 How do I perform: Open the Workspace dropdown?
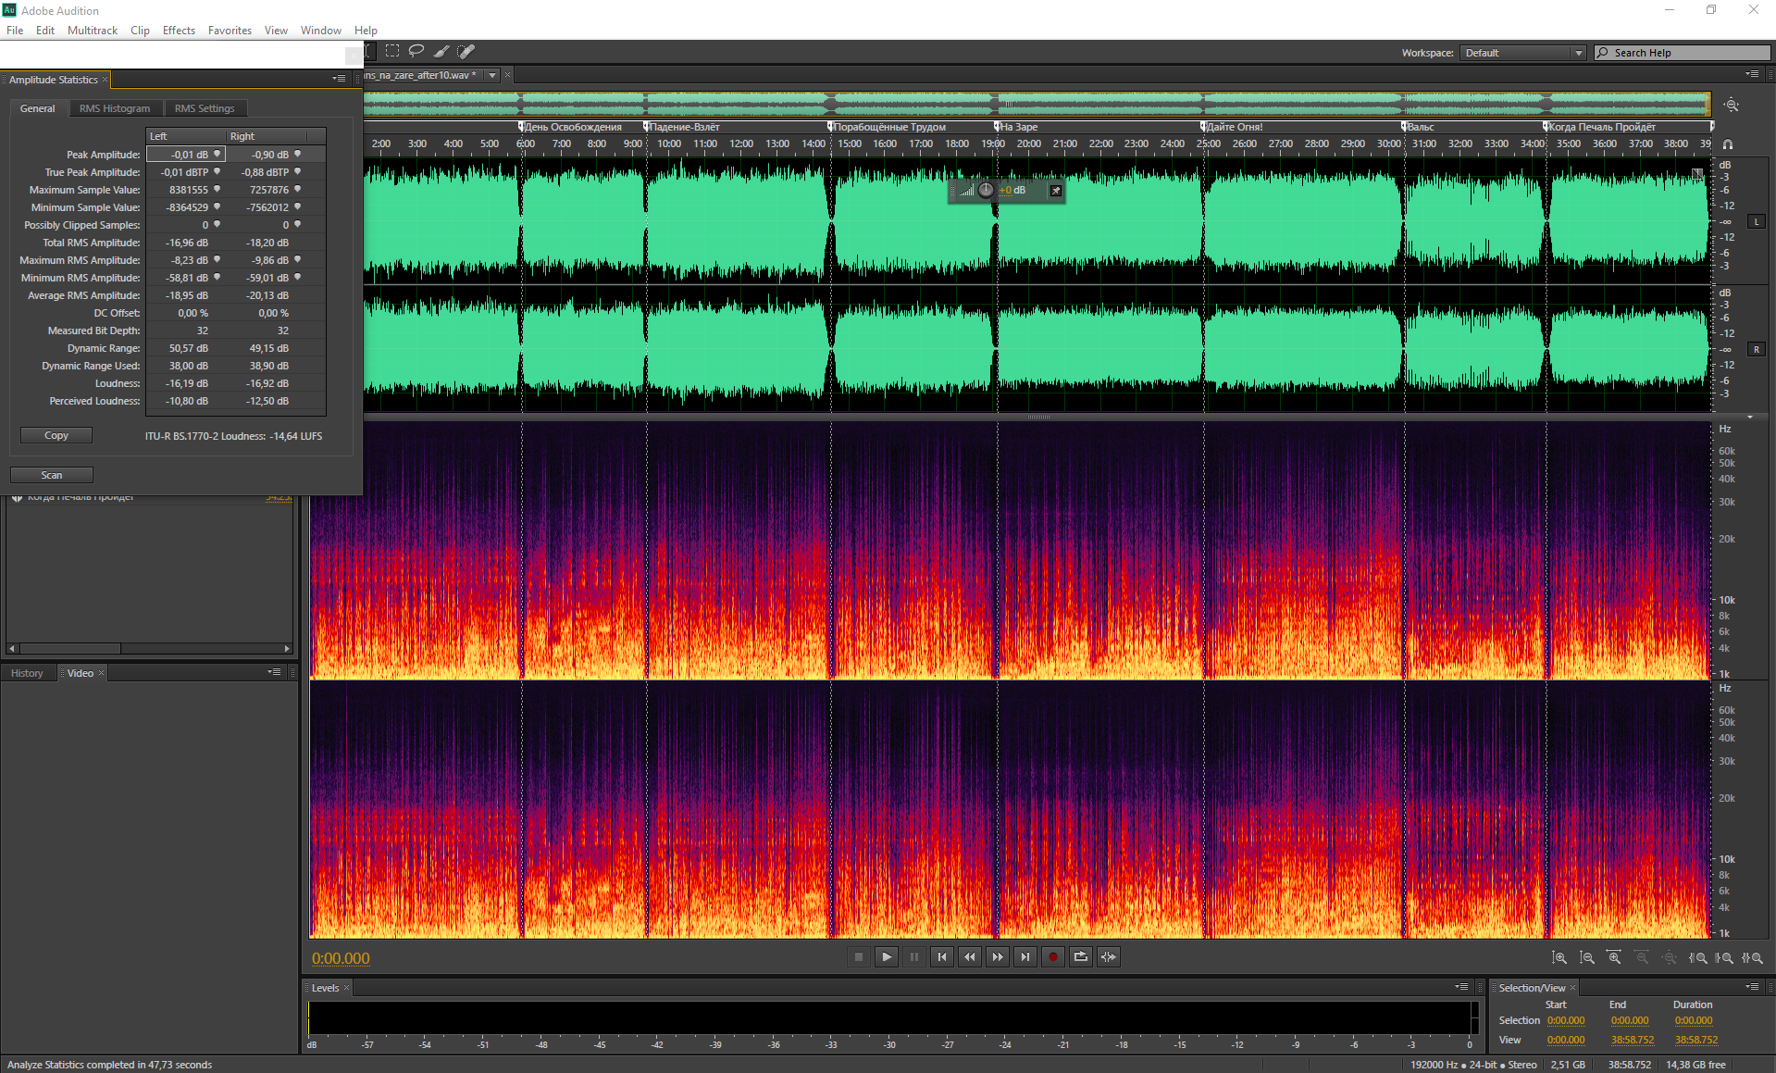[1522, 53]
